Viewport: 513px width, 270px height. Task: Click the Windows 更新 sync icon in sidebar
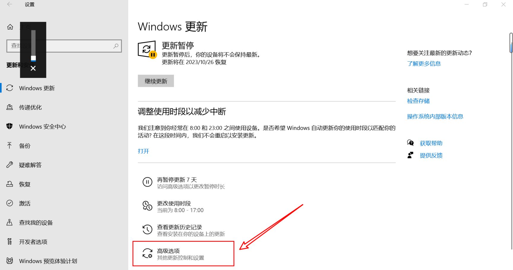(x=9, y=88)
